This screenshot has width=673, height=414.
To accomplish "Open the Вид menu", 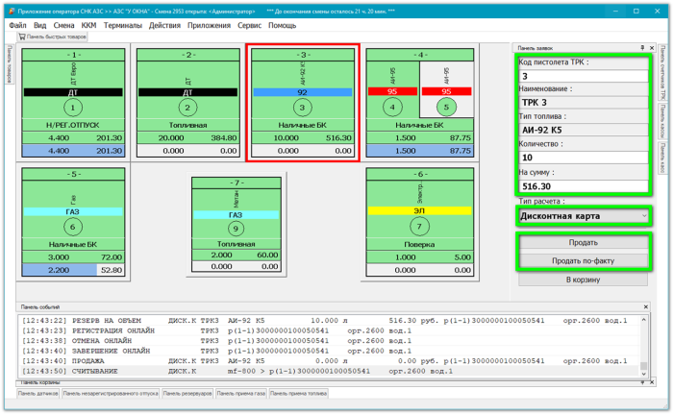I will [x=40, y=25].
